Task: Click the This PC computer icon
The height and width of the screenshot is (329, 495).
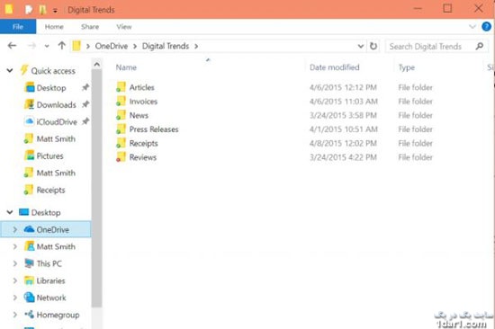Action: click(29, 263)
